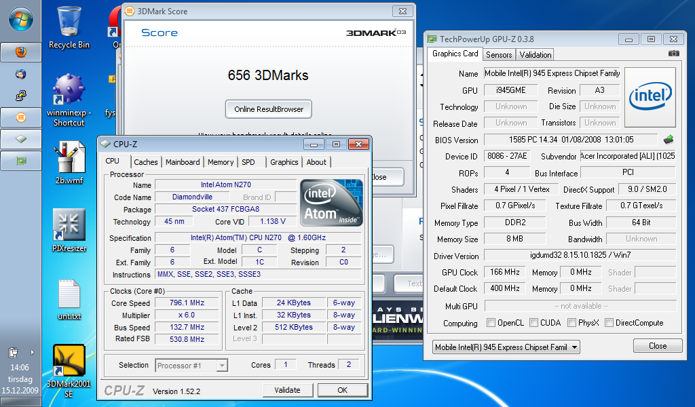Switch to the Graphics tab in CPU-Z
Image resolution: width=695 pixels, height=407 pixels.
click(284, 162)
